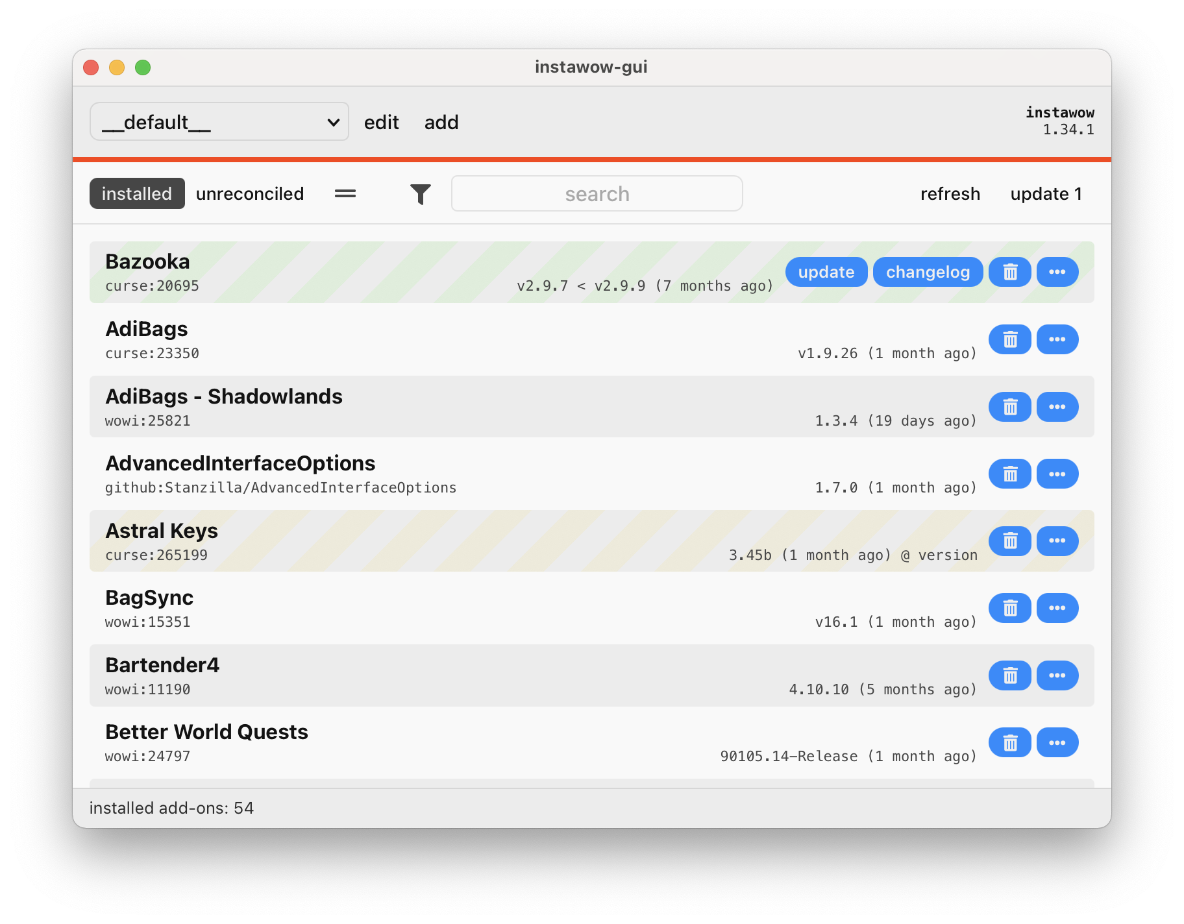Click installed add-ons: 54 status text
The height and width of the screenshot is (924, 1184).
pos(171,808)
